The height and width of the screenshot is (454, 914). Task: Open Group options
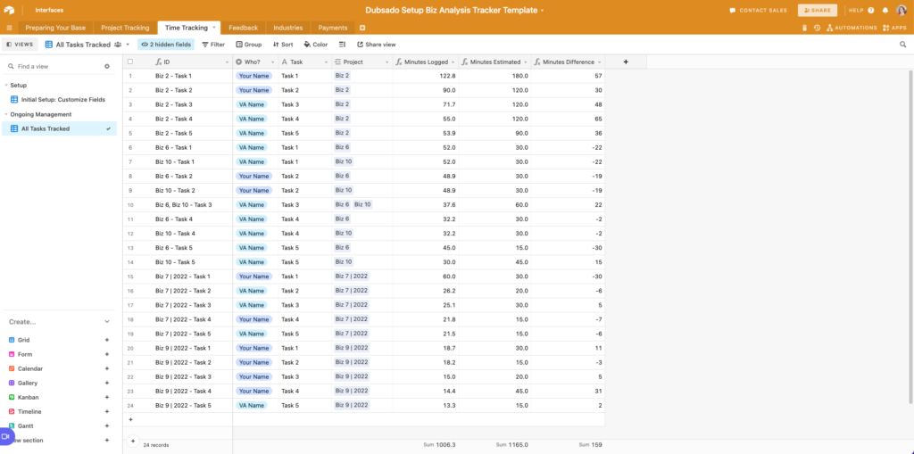tap(249, 45)
